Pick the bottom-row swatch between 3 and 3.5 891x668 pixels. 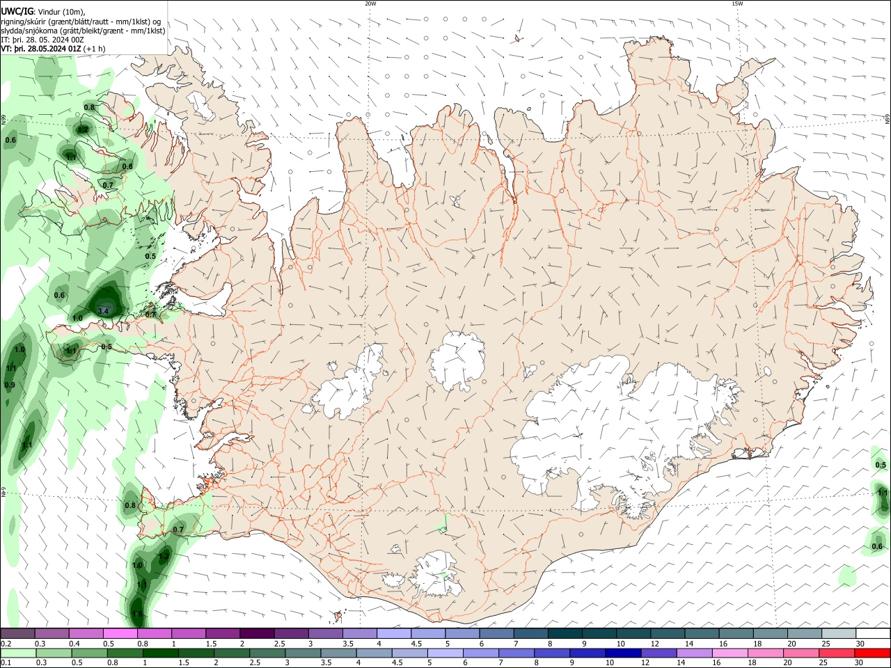302,653
